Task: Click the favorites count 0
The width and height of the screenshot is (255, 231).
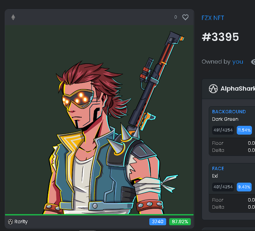Action: tap(176, 17)
